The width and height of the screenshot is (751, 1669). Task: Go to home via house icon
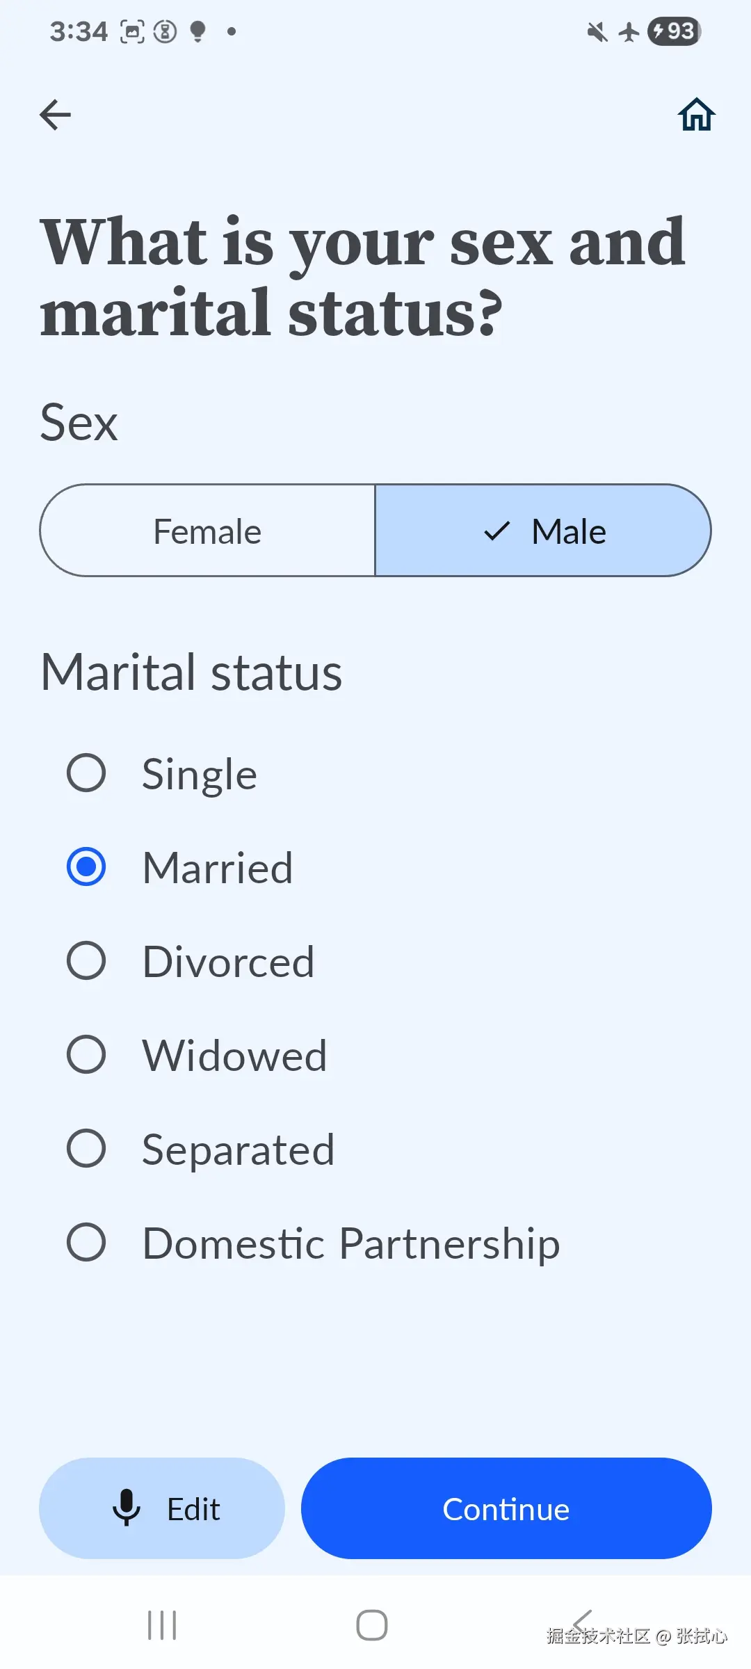pos(696,115)
